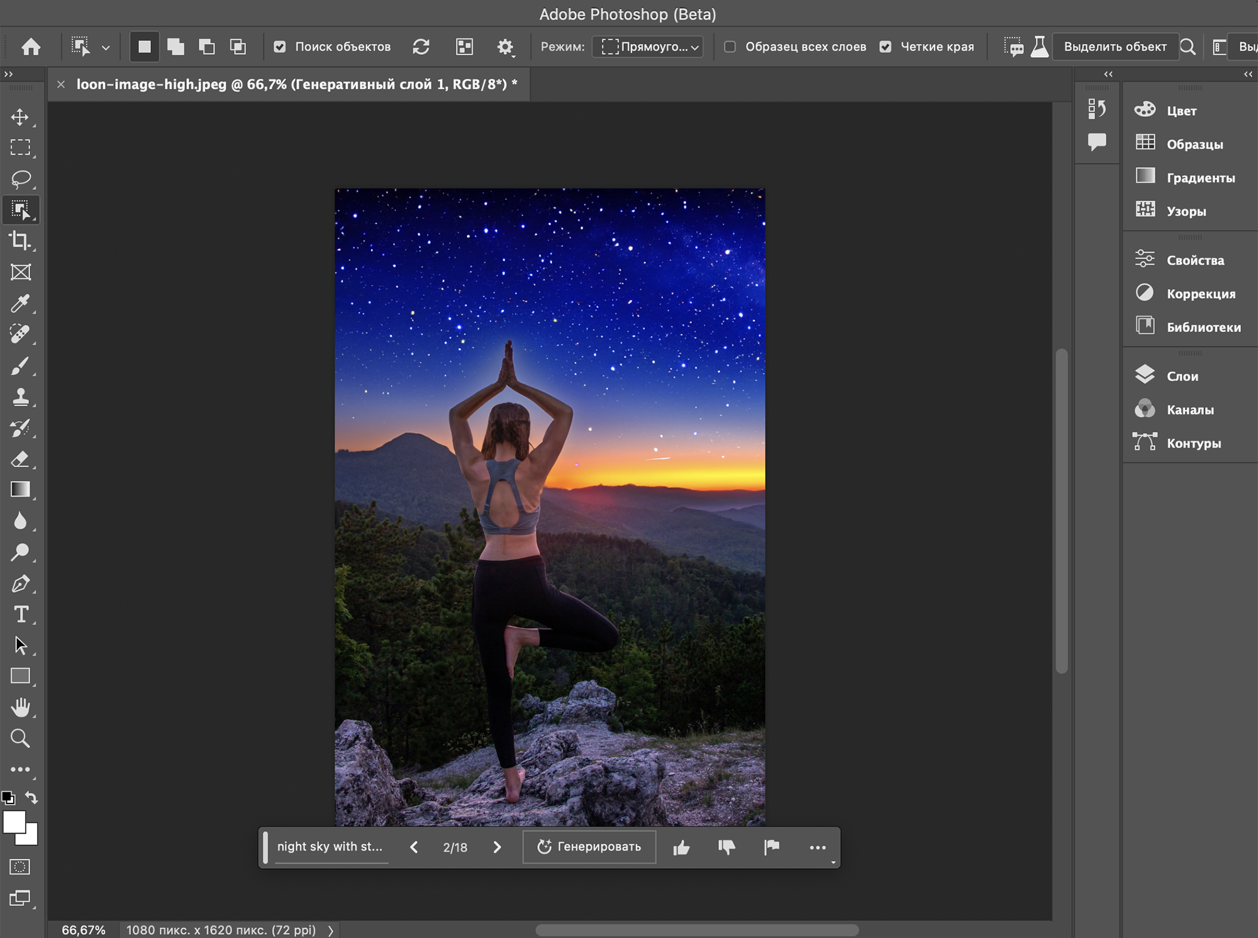Select the Spot Healing Brush tool
The image size is (1258, 938).
point(20,334)
